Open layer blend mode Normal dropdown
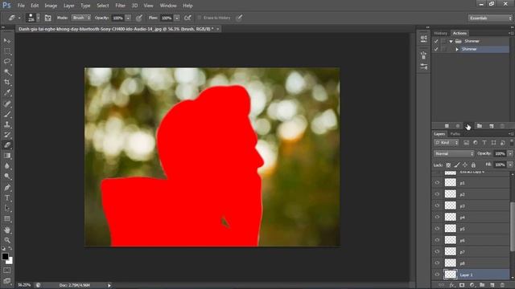515x289 pixels. [x=454, y=153]
